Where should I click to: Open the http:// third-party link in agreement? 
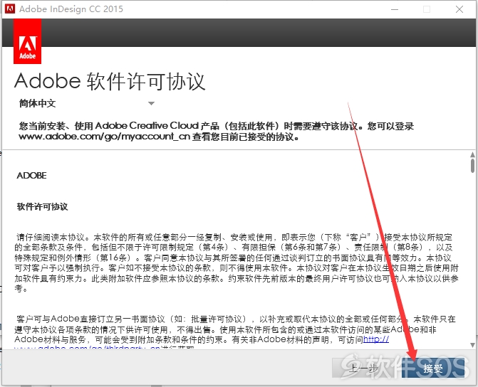[376, 339]
